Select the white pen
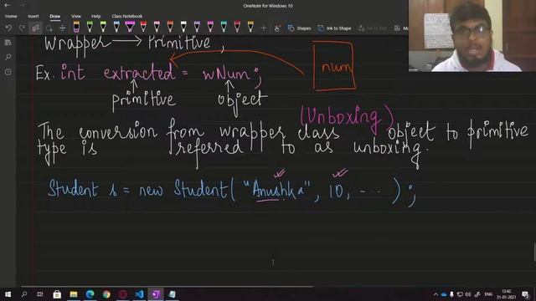Screen dimensions: 536x301 183,27
